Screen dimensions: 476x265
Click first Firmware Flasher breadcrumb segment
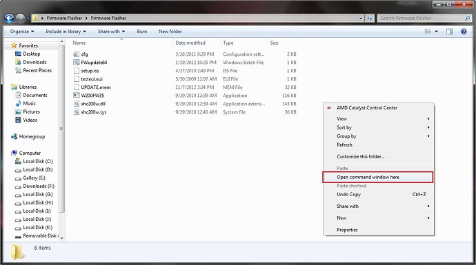pos(64,18)
